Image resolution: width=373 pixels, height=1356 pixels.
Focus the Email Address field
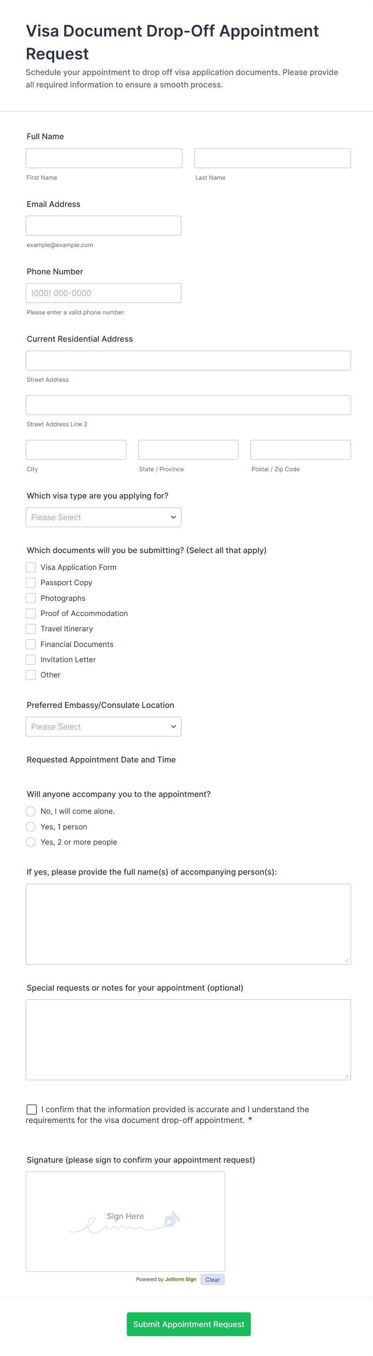(103, 225)
